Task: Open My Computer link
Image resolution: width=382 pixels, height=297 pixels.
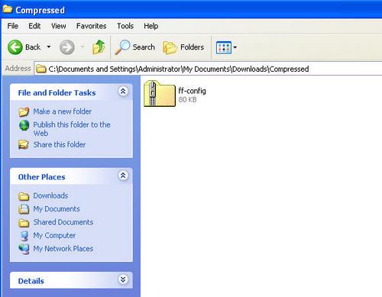Action: coord(54,235)
